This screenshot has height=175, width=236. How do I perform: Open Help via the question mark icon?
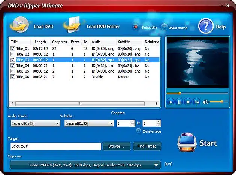tap(206, 26)
